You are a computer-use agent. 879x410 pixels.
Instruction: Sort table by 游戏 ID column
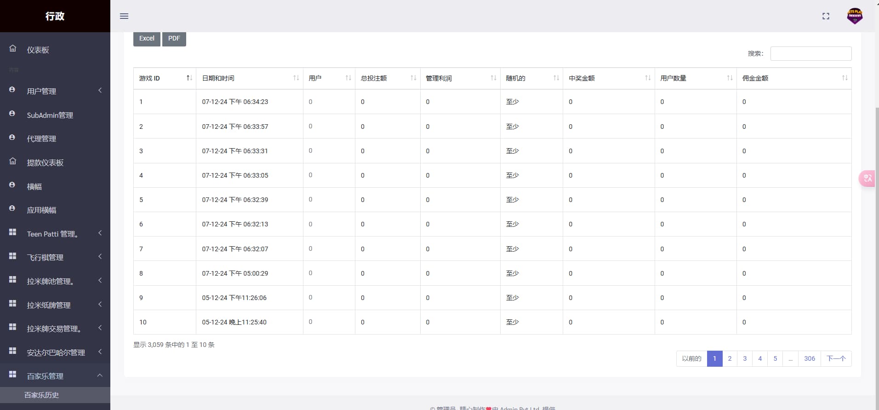[x=165, y=78]
